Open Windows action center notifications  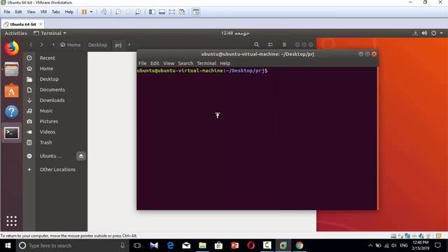pyautogui.click(x=437, y=246)
